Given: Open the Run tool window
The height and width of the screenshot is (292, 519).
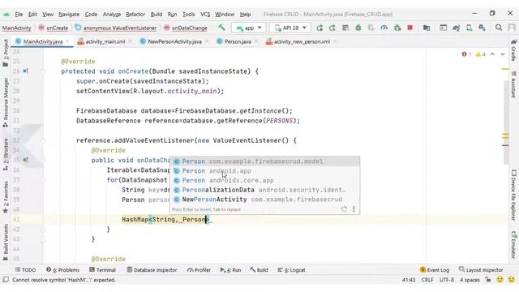Looking at the screenshot, I should (x=230, y=270).
